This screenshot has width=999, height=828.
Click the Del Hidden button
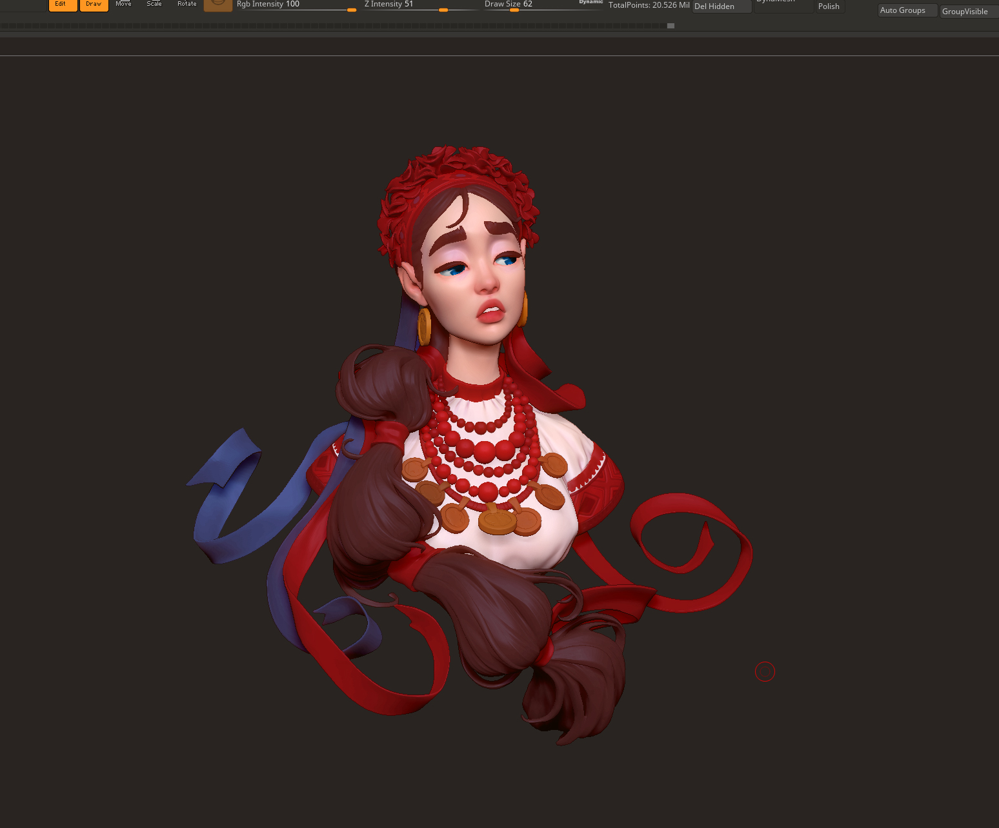[721, 6]
